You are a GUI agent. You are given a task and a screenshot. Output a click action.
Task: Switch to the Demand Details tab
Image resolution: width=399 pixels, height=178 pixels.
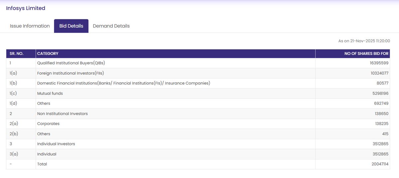click(111, 26)
